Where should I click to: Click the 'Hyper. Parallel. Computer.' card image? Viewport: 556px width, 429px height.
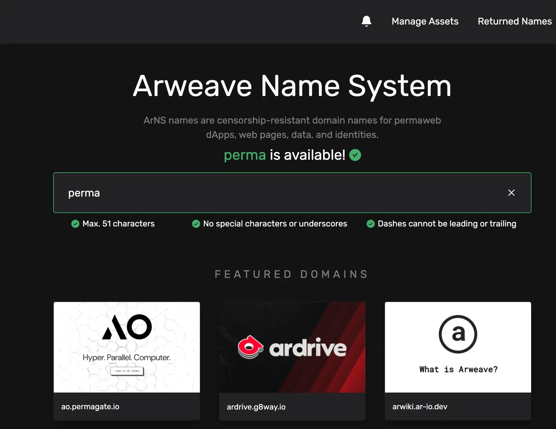pos(127,347)
